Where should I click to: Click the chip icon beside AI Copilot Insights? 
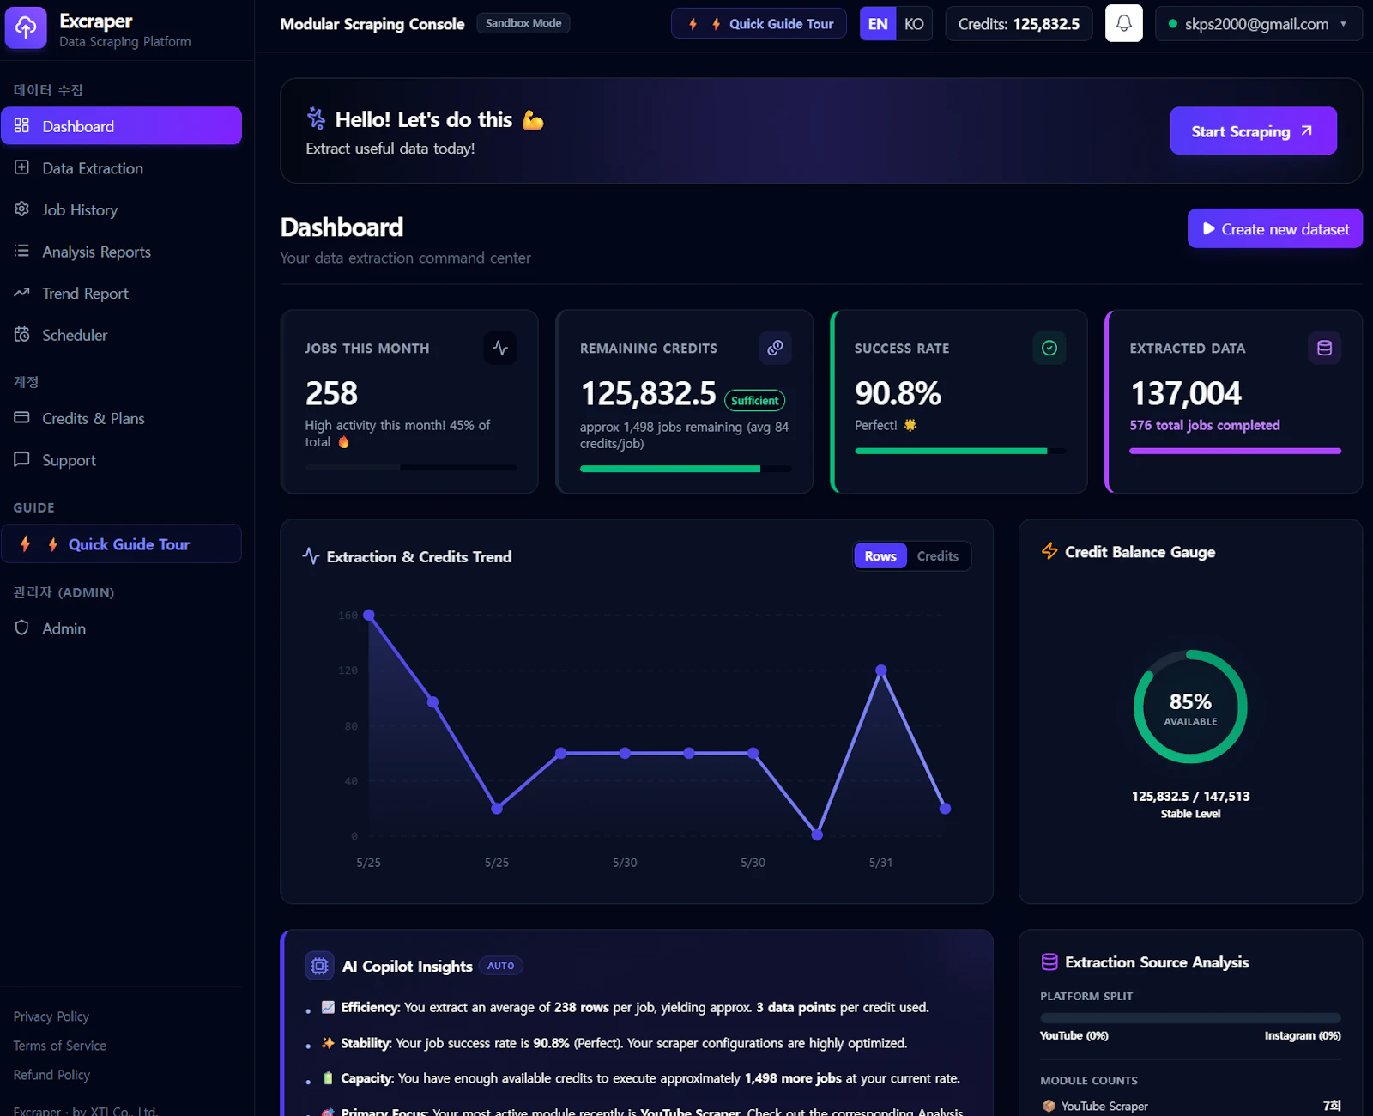point(319,966)
